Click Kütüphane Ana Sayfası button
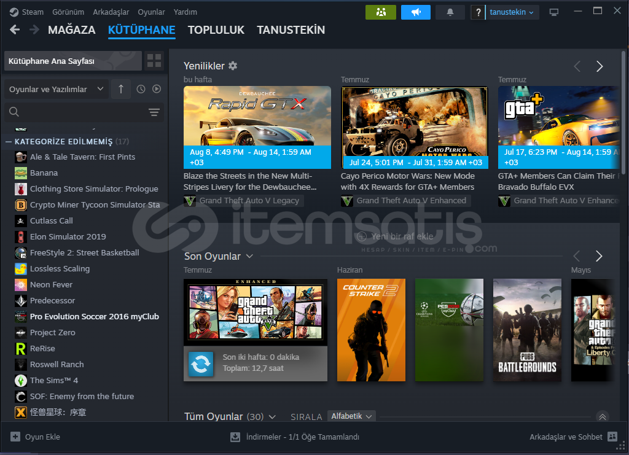The image size is (629, 455). click(x=72, y=61)
